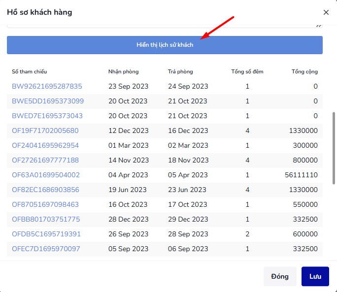The width and height of the screenshot is (337, 292).
Task: Click night count 2 in OFDB5C1695719391 row
Action: pyautogui.click(x=247, y=234)
